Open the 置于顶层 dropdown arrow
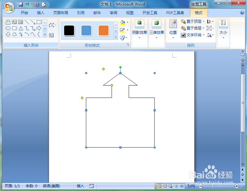The width and height of the screenshot is (247, 191). 204,21
